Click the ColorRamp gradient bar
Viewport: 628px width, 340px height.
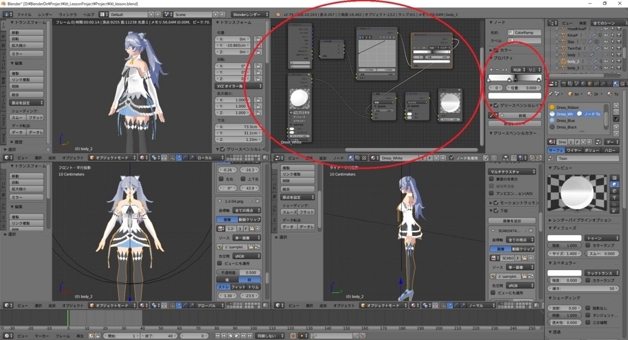515,78
